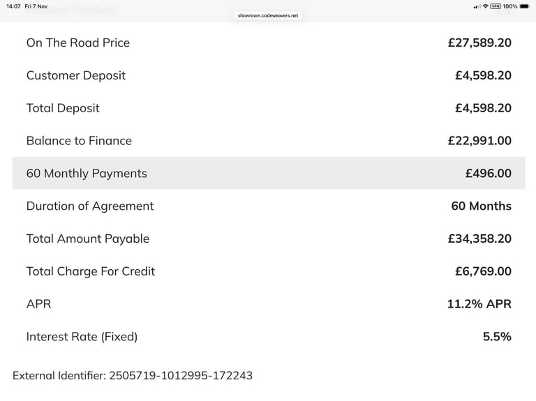Tap the 14:07 clock in status bar
Image resolution: width=536 pixels, height=401 pixels.
13,6
